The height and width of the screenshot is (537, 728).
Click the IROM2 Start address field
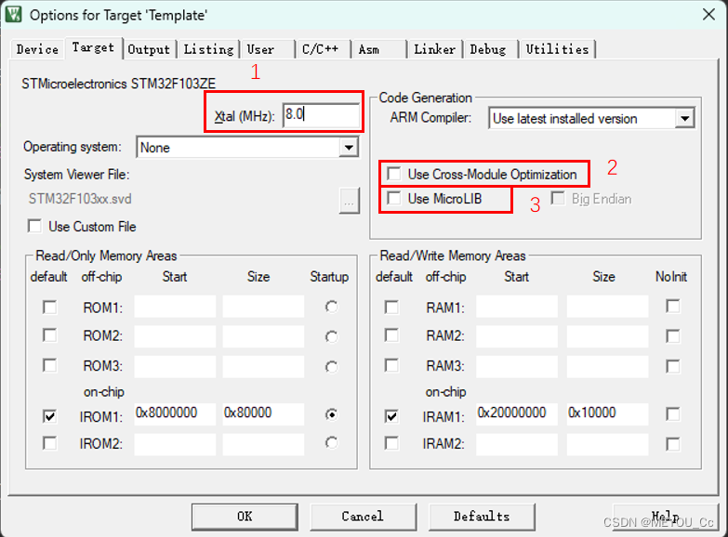click(x=175, y=444)
